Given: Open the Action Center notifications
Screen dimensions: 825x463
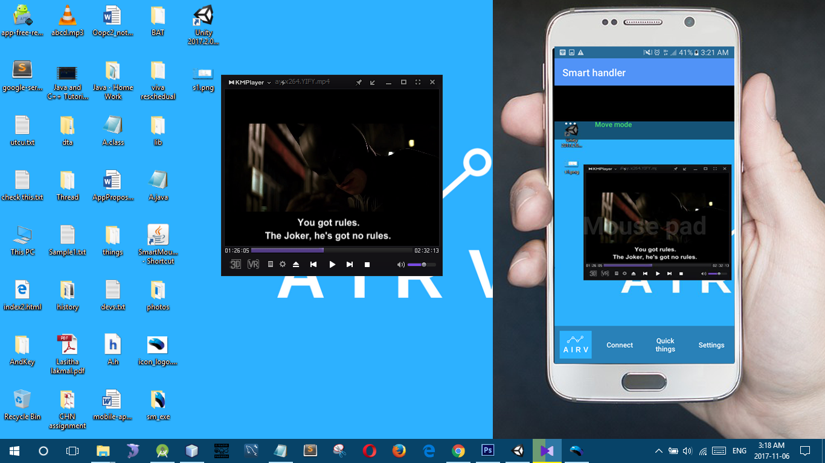Looking at the screenshot, I should click(x=805, y=450).
